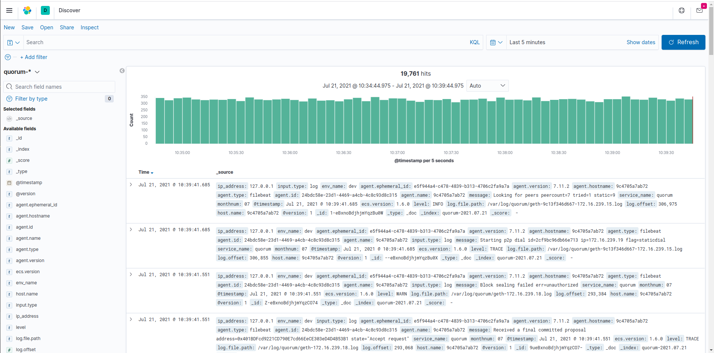This screenshot has height=353, width=714.
Task: Open the Auto interval dropdown
Action: (487, 86)
